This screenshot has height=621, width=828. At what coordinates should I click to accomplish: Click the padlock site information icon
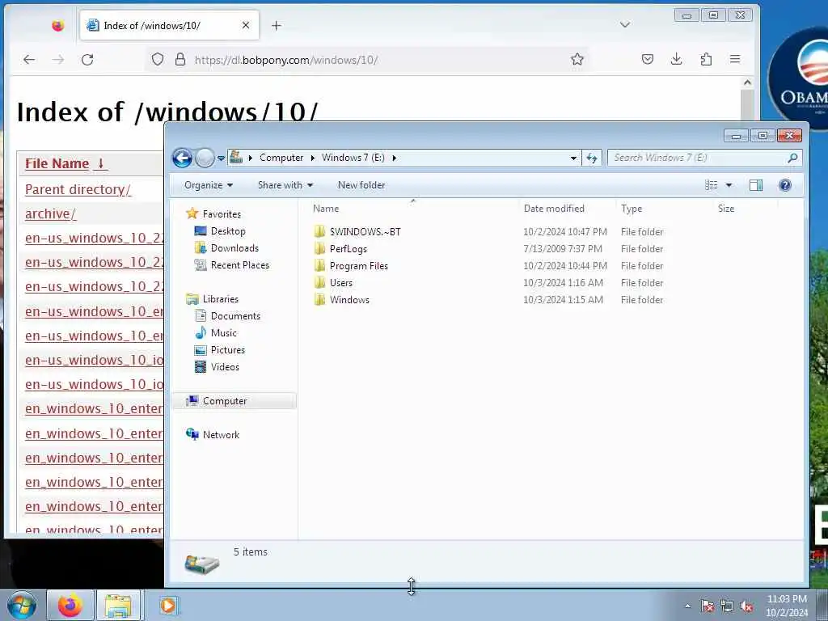pos(180,59)
